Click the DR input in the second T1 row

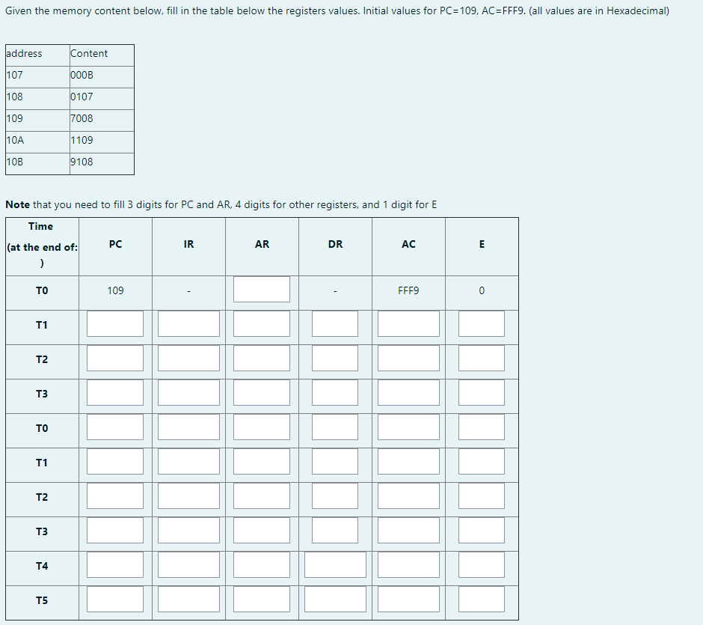(335, 461)
